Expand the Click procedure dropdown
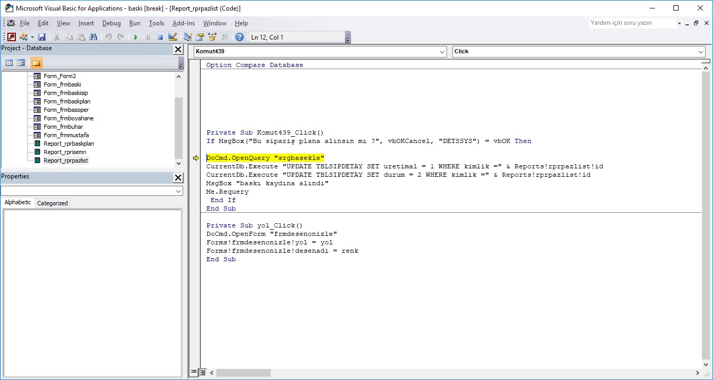This screenshot has height=380, width=713. [701, 52]
